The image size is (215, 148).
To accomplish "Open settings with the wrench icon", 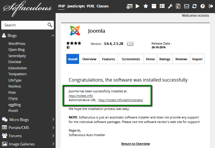I will click(170, 6).
